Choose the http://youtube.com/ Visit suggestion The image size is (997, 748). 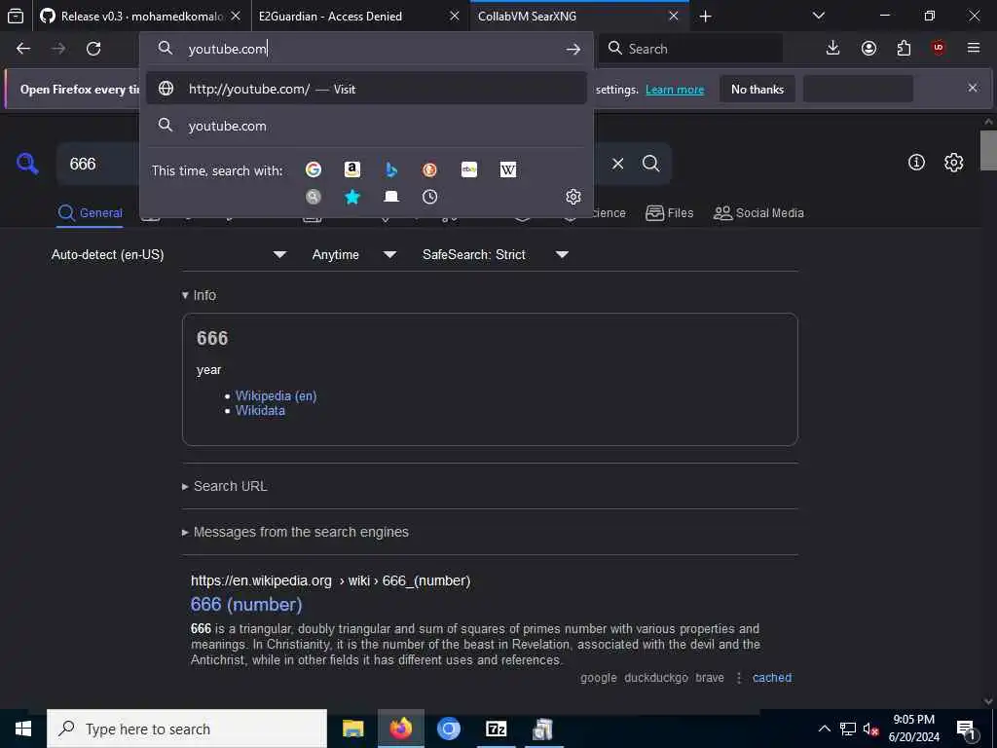(x=366, y=89)
